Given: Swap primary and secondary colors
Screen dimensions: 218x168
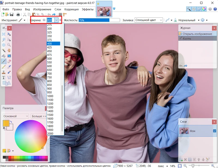Looking at the screenshot, I should [11, 122].
